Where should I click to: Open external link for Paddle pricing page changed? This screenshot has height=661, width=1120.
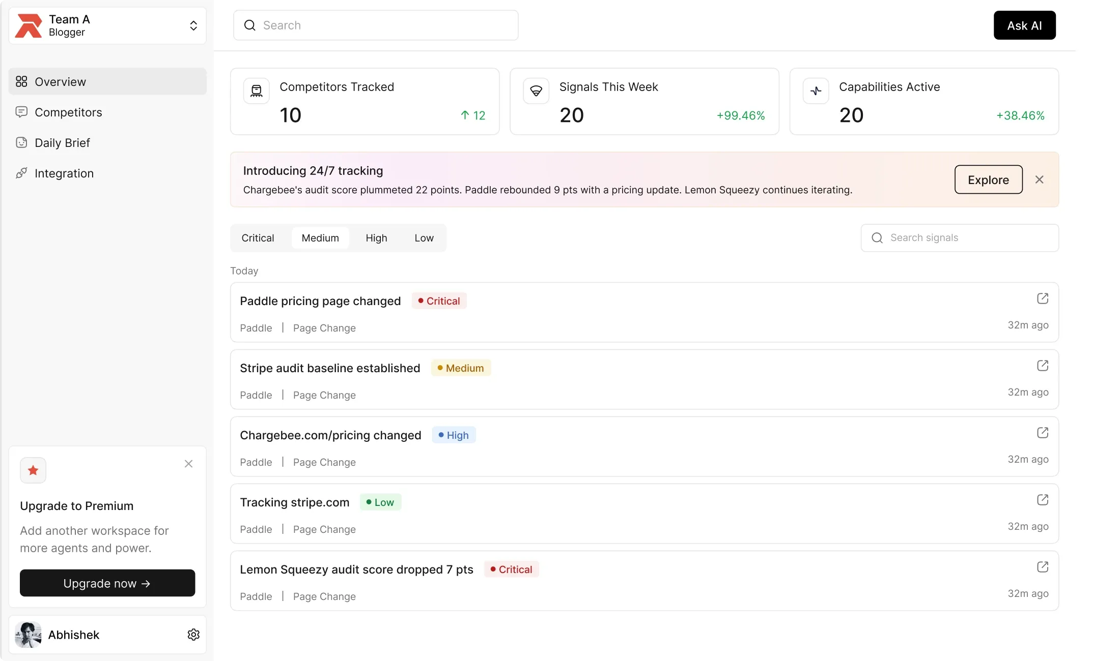[x=1042, y=298]
